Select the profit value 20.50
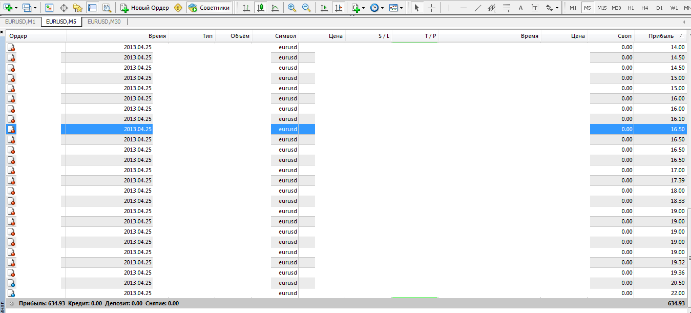This screenshot has width=691, height=313. pyautogui.click(x=677, y=283)
